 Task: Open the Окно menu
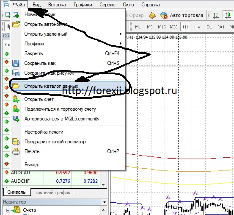pos(128,5)
